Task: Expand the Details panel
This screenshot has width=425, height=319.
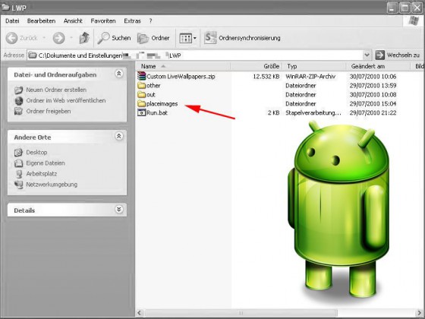Action: (x=118, y=209)
